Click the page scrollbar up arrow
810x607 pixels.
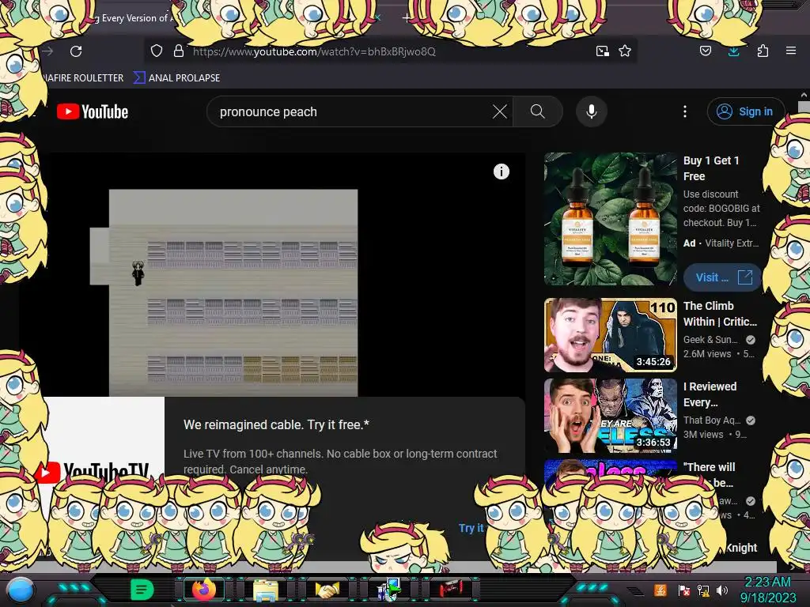pyautogui.click(x=804, y=95)
